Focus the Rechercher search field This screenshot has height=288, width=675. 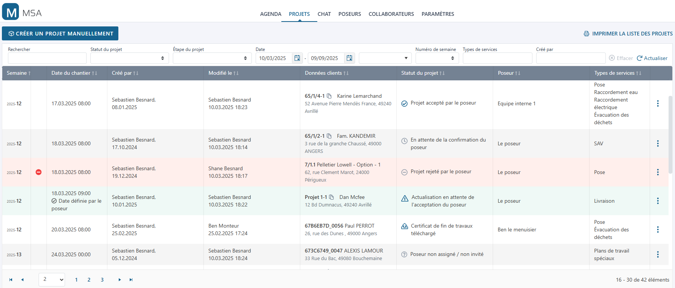pos(47,58)
